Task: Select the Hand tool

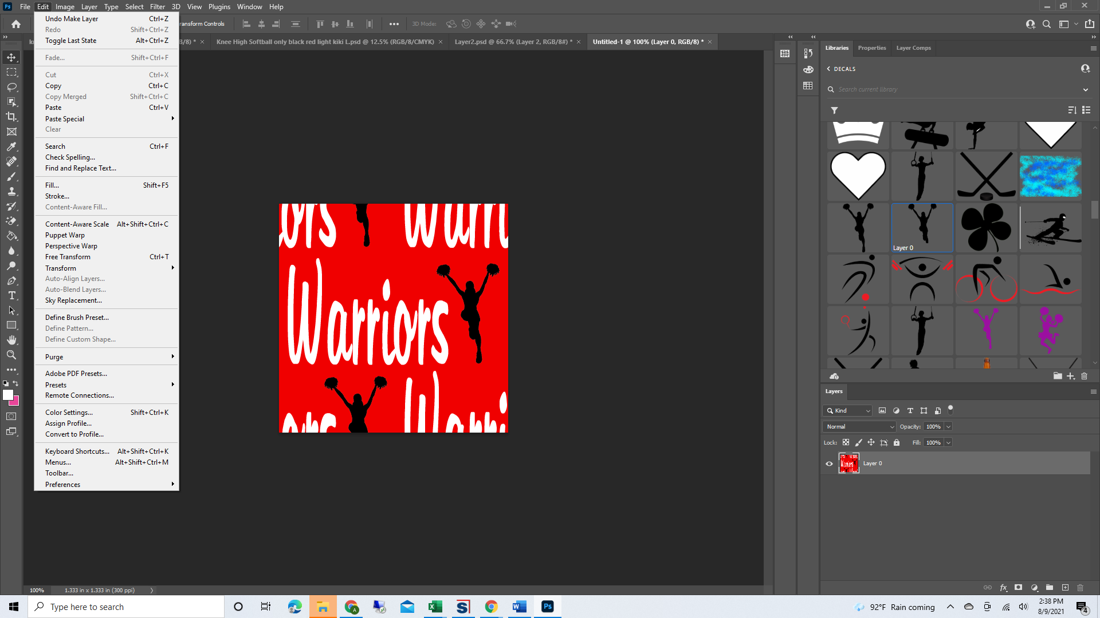Action: pyautogui.click(x=11, y=340)
